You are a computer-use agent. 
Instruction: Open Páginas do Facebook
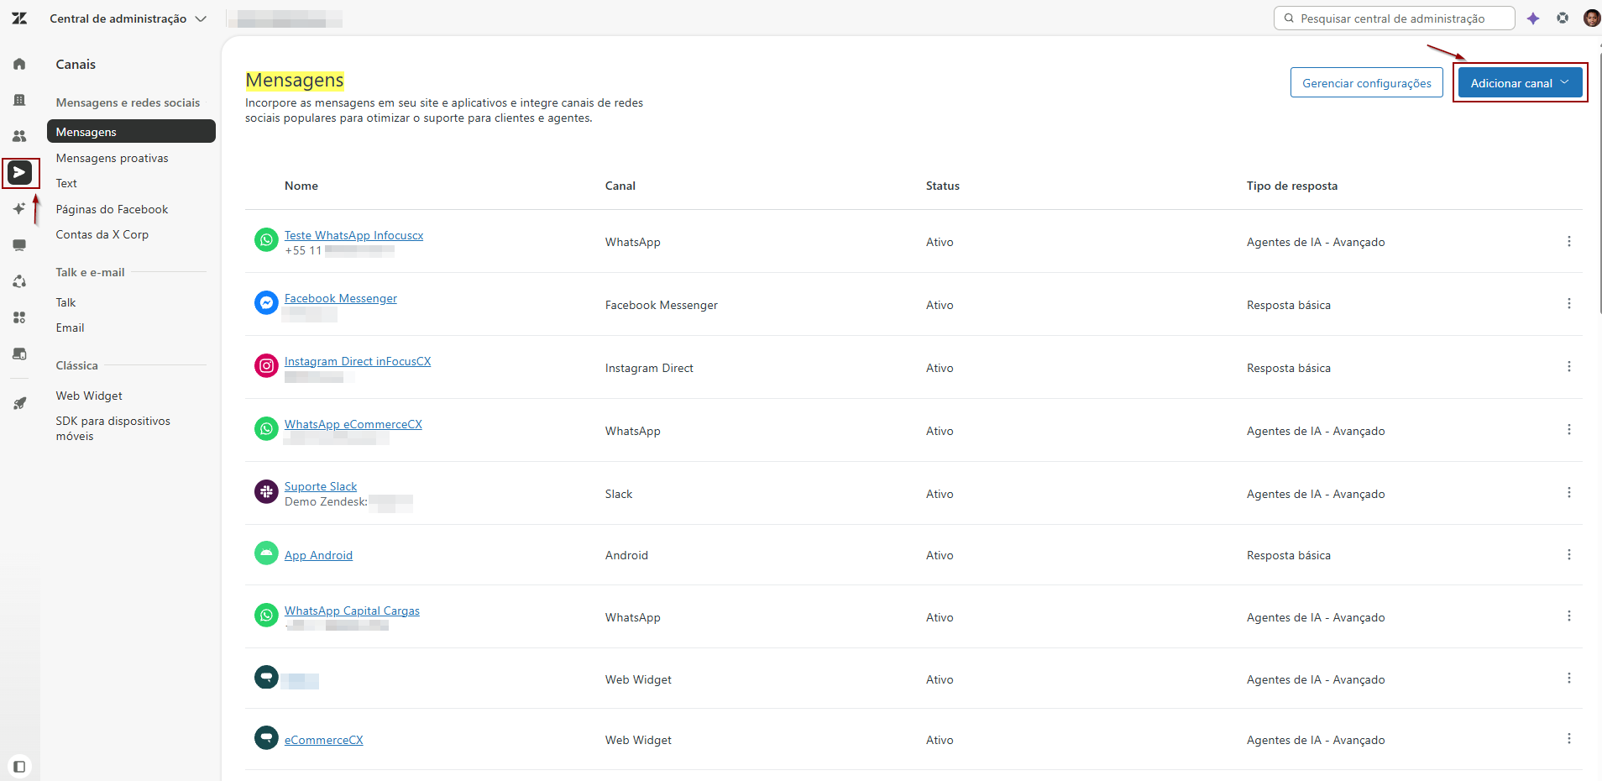[112, 209]
